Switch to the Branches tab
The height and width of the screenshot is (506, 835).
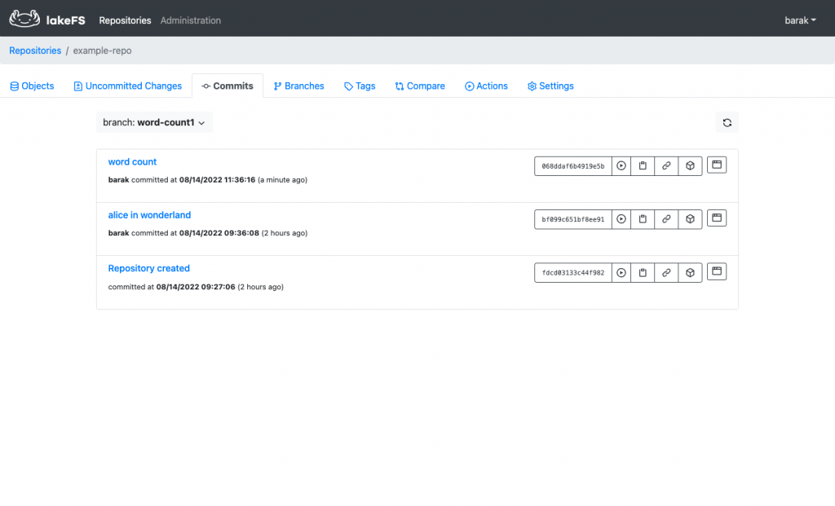click(298, 86)
